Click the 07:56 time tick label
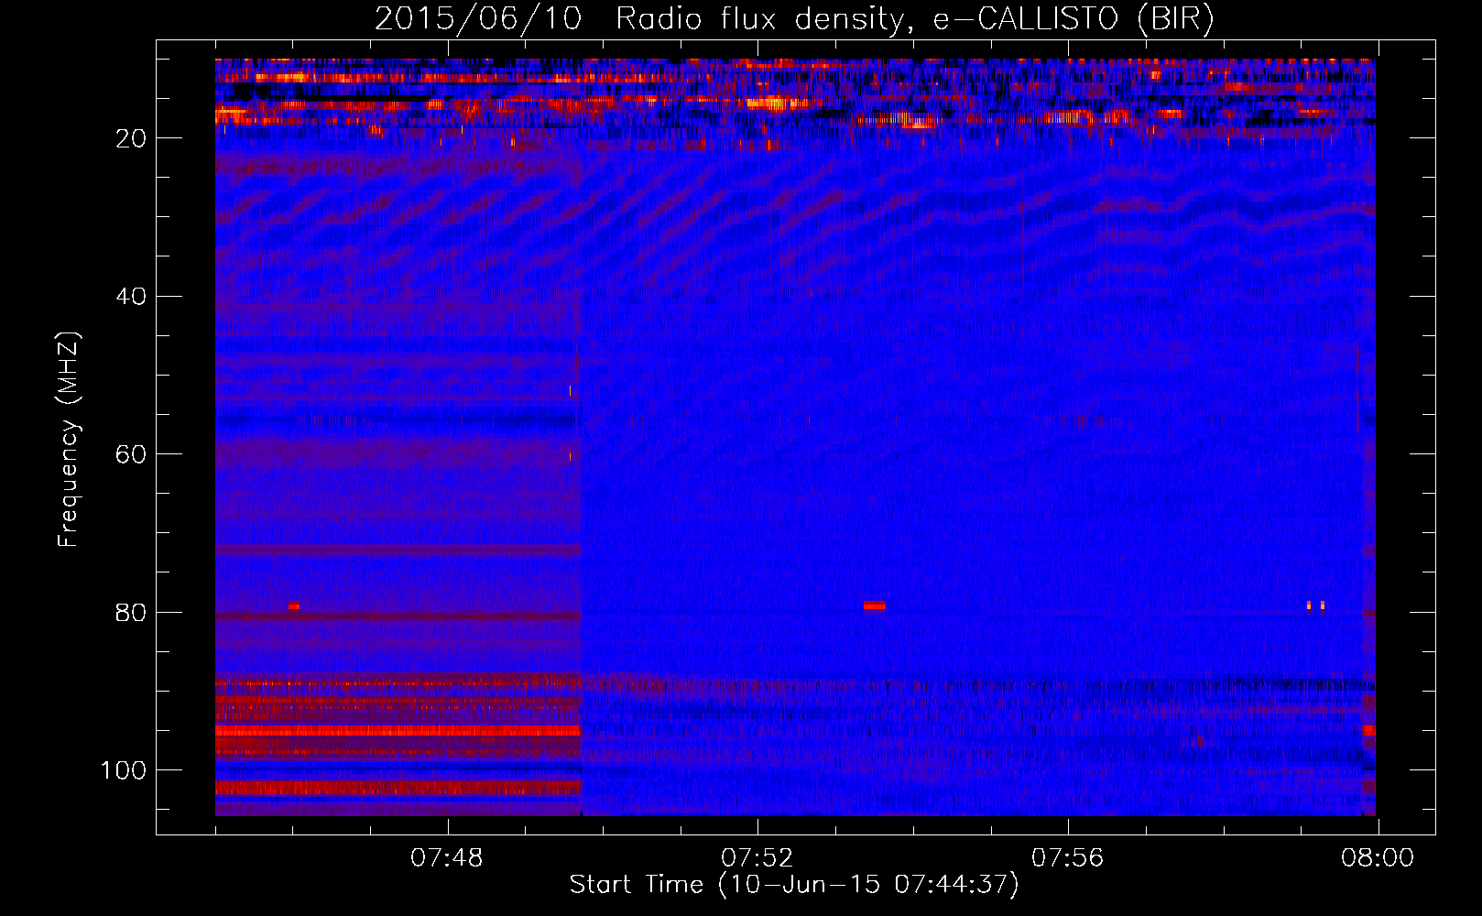Image resolution: width=1482 pixels, height=916 pixels. 1067,858
